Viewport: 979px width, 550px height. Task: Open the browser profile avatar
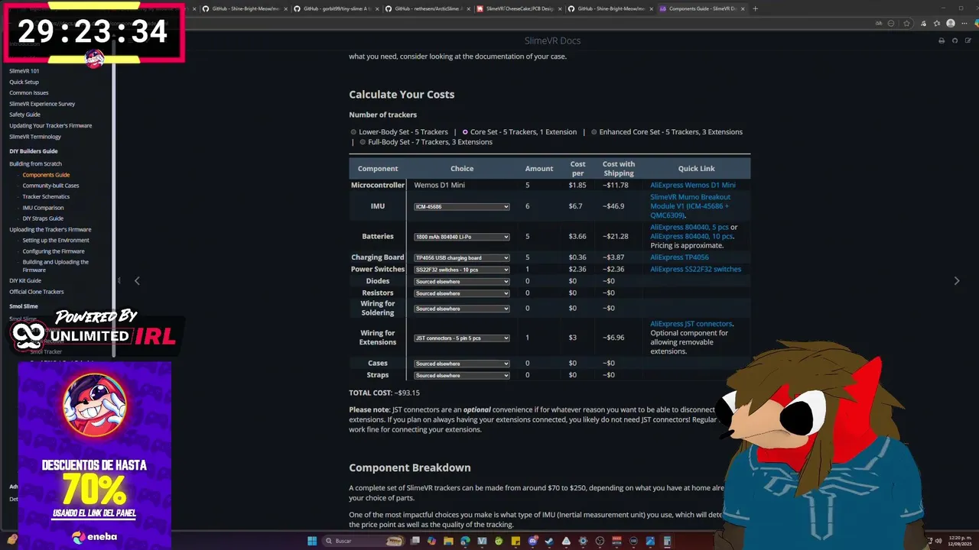(951, 23)
